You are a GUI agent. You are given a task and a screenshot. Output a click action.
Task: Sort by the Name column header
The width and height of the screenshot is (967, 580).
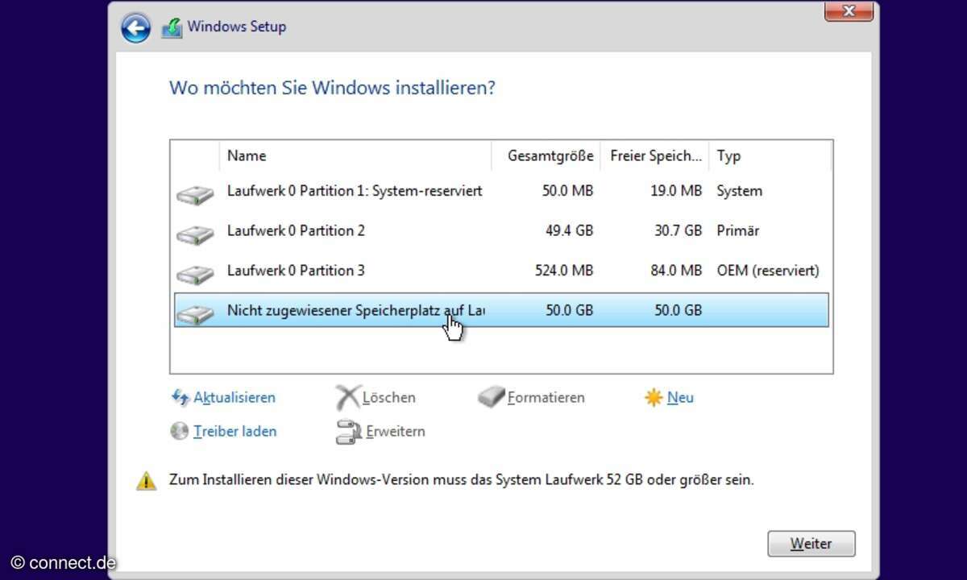click(x=355, y=156)
